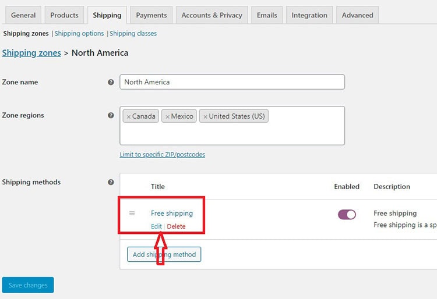Edit the Free shipping method
This screenshot has width=437, height=299.
pos(156,226)
